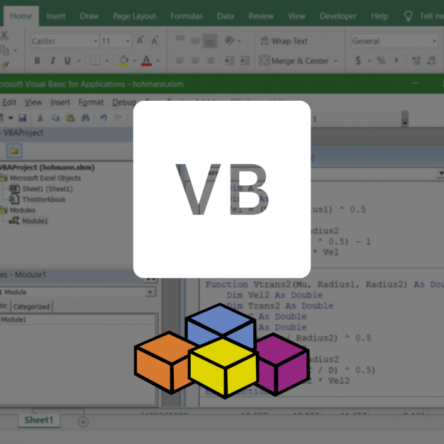Click the Percent Style icon
Viewport: 444px width, 444px height.
pyautogui.click(x=381, y=60)
